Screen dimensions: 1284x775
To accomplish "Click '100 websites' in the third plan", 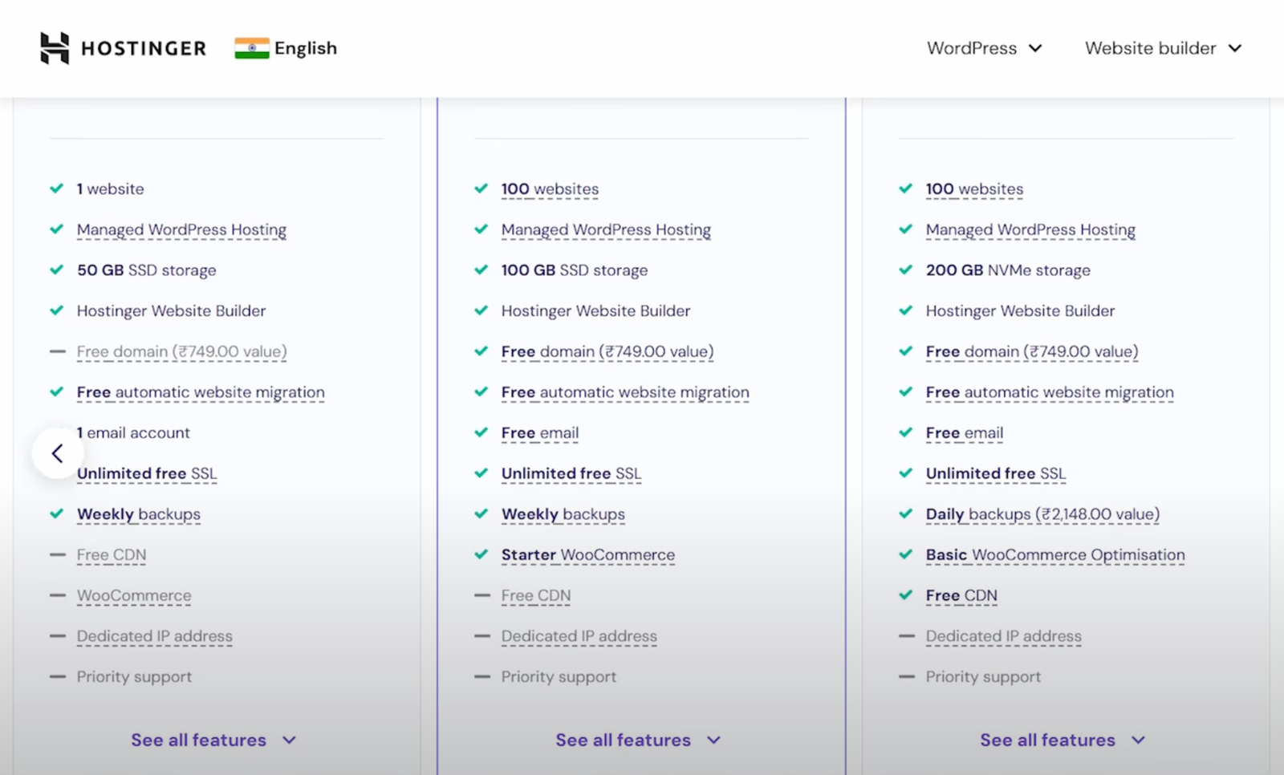I will 974,189.
